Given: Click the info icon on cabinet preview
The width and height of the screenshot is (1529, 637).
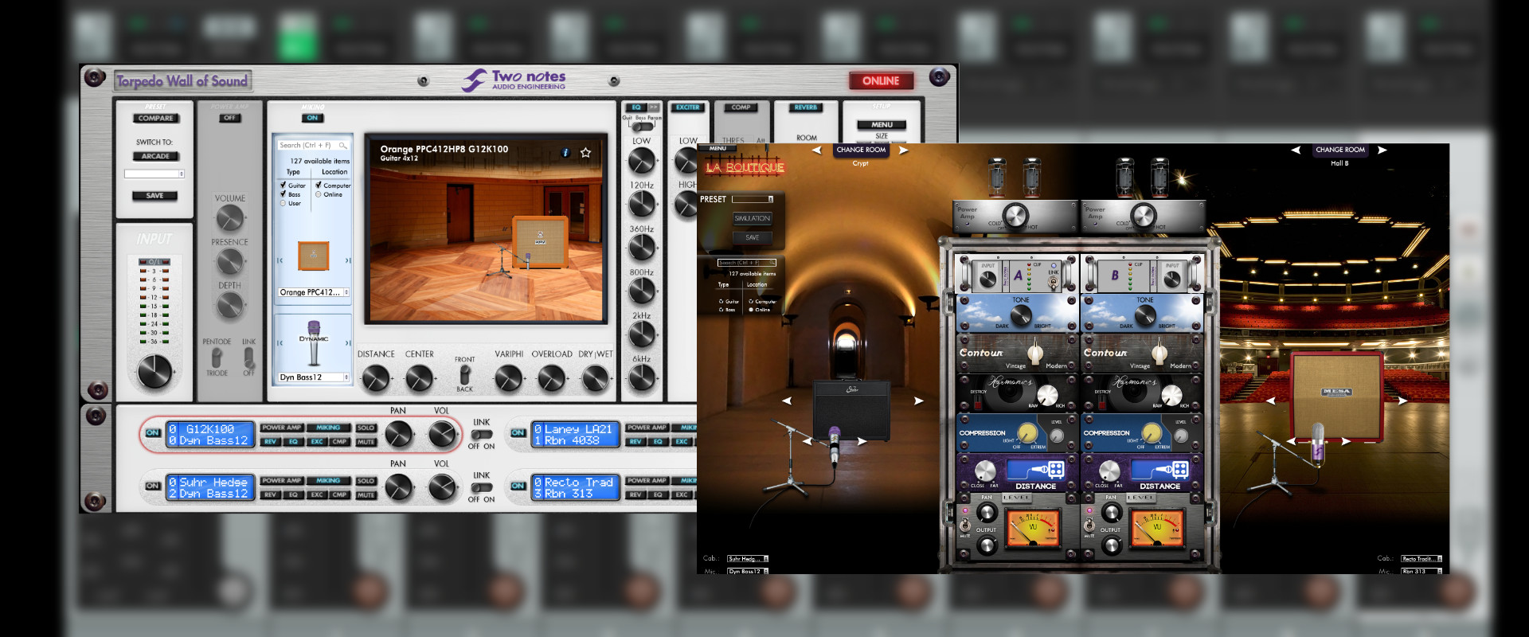Looking at the screenshot, I should pos(566,152).
